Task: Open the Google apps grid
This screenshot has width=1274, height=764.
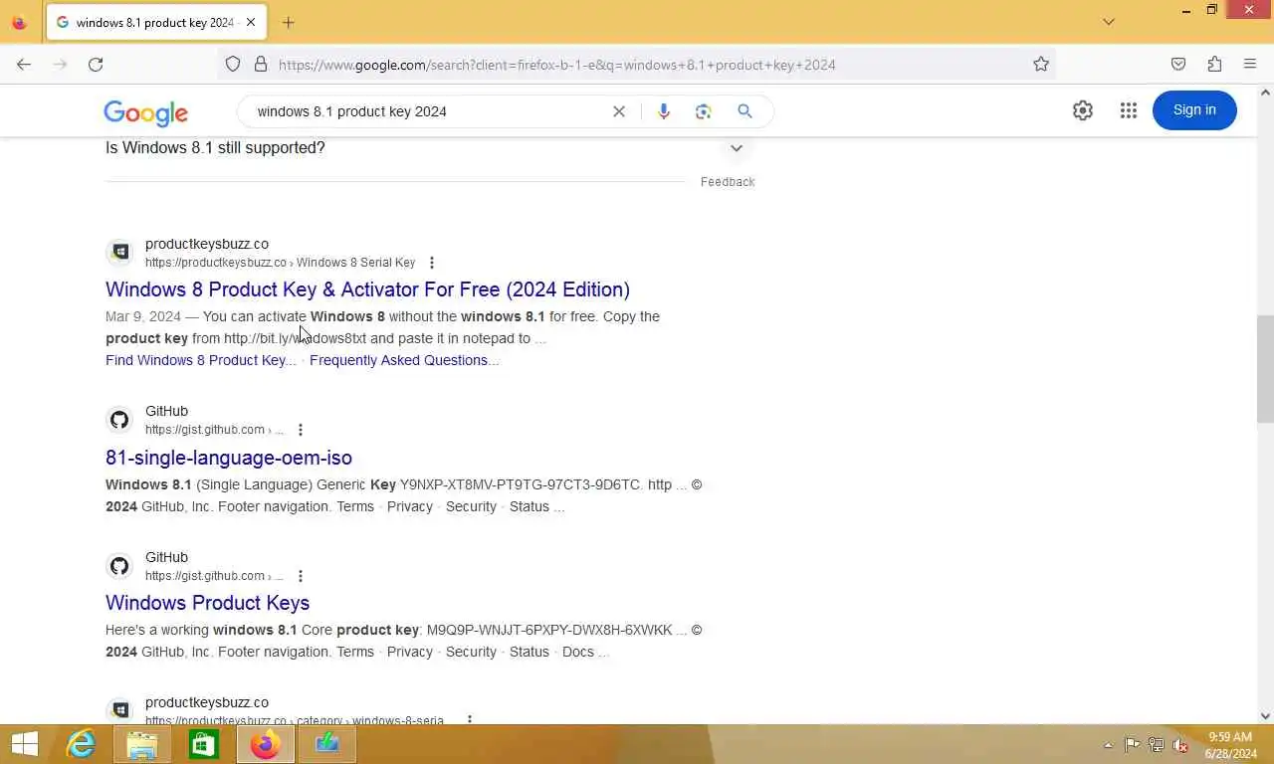Action: coord(1128,110)
